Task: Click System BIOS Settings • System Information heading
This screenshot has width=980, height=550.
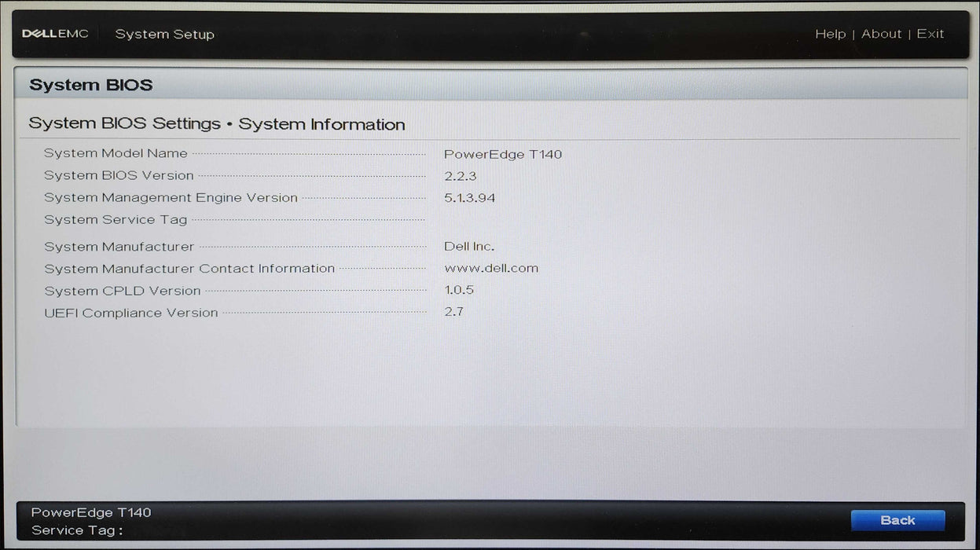Action: point(217,124)
